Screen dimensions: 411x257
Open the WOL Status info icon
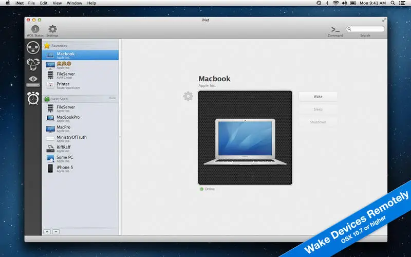click(35, 29)
